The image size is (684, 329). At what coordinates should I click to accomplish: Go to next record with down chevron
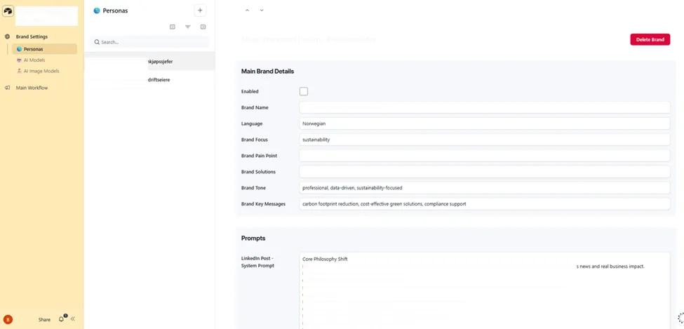click(262, 10)
